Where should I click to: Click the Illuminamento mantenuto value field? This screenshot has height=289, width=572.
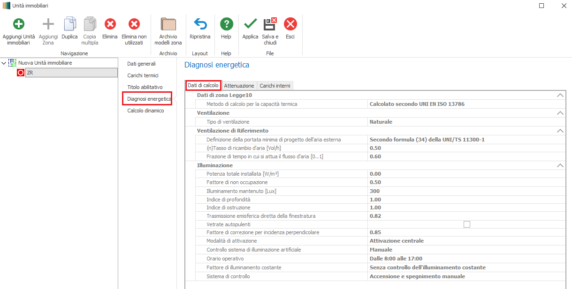click(x=465, y=191)
